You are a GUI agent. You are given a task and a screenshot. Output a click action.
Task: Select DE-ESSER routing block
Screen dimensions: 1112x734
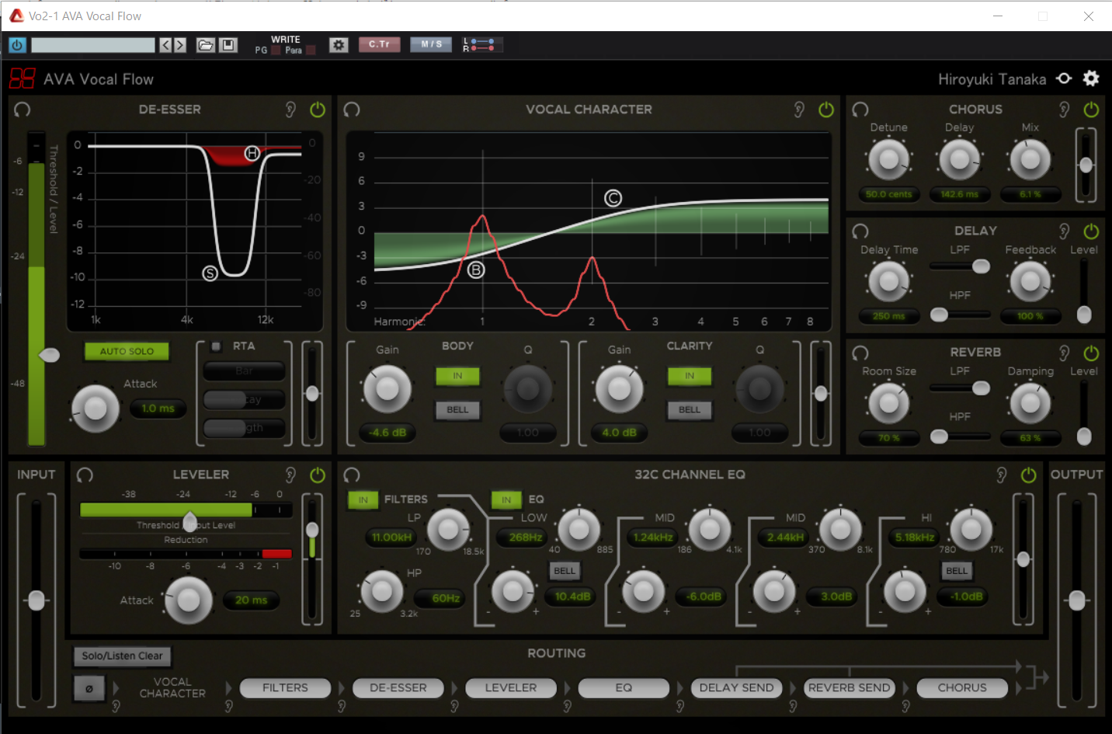(x=398, y=688)
